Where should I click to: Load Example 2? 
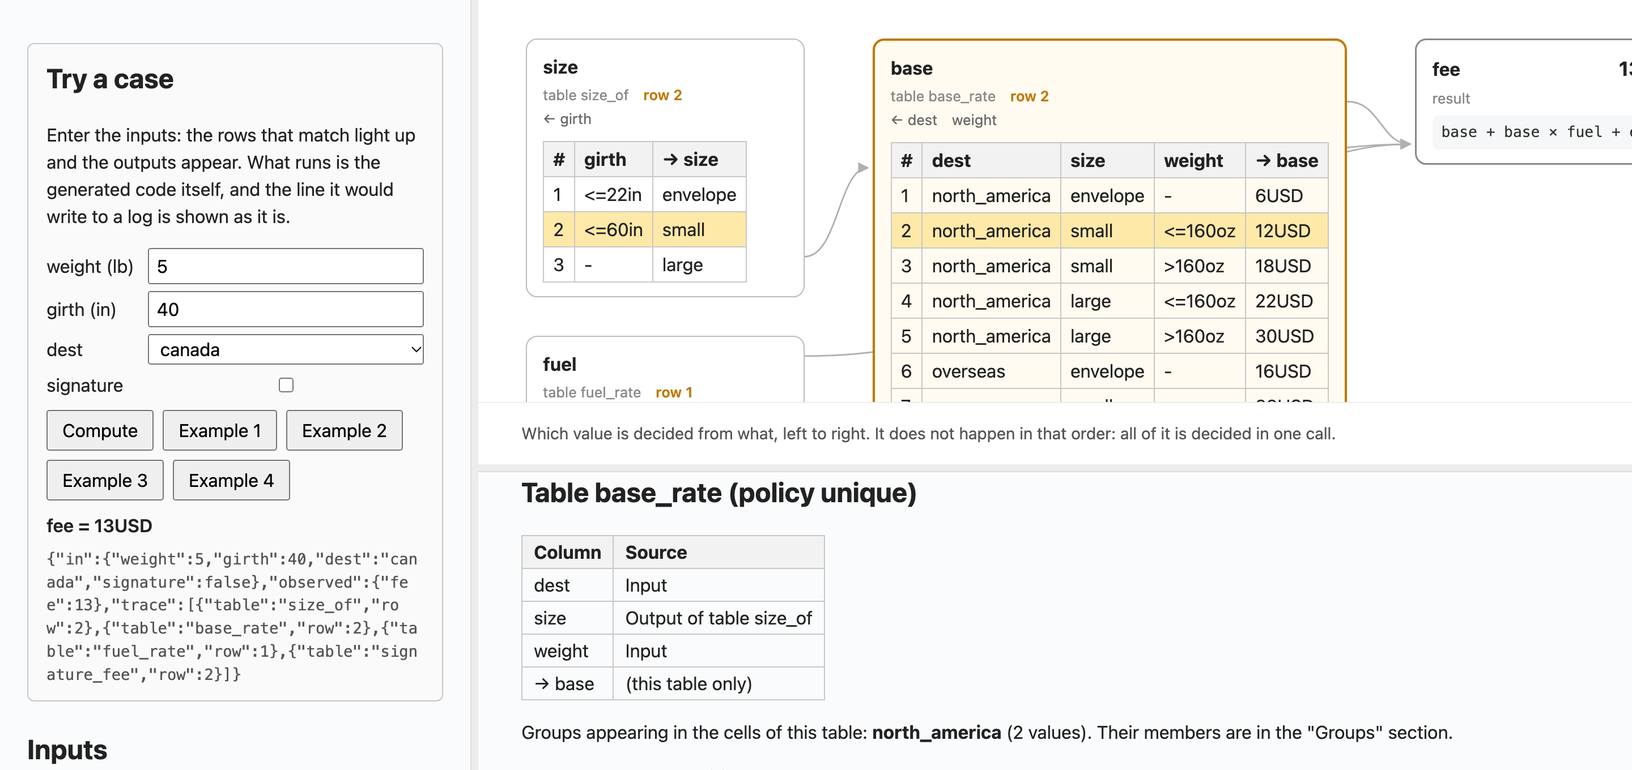344,431
